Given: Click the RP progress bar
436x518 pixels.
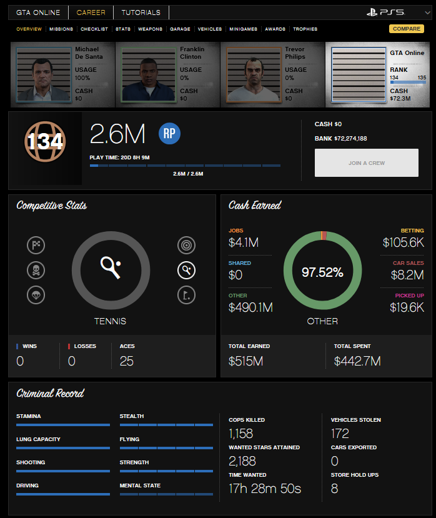Looking at the screenshot, I should point(185,166).
